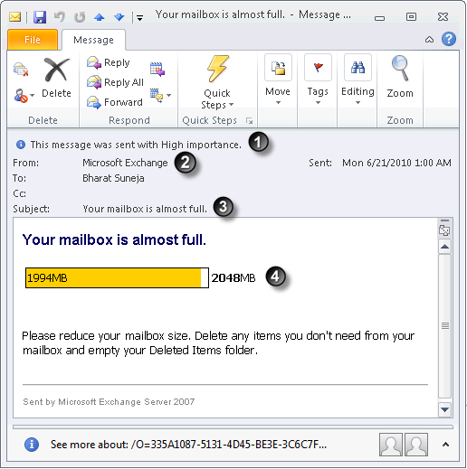Open Quick Steps lightning gallery
The width and height of the screenshot is (467, 469).
pyautogui.click(x=217, y=82)
